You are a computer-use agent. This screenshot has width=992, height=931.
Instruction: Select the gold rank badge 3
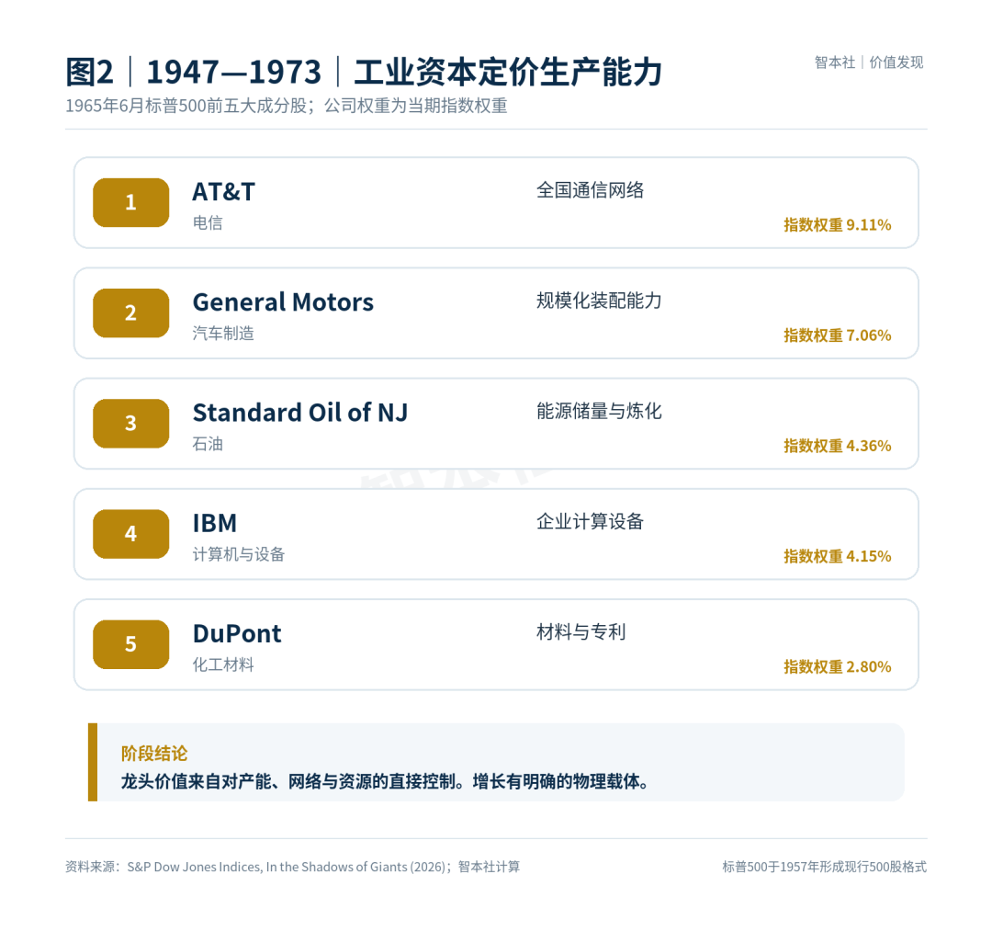[x=131, y=424]
